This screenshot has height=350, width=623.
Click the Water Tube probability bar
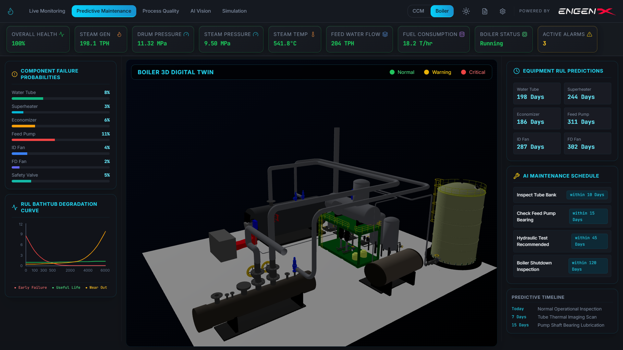click(61, 99)
